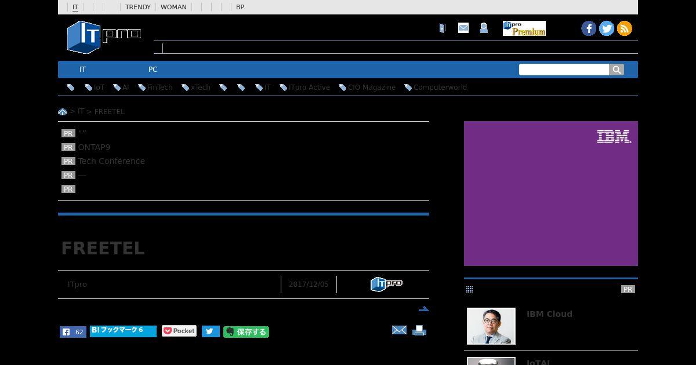Visit the Facebook page via header icon
Screen dimensions: 696x365
(589, 28)
